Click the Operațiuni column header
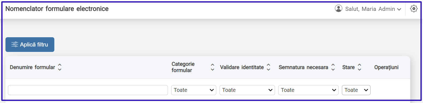 click(386, 67)
